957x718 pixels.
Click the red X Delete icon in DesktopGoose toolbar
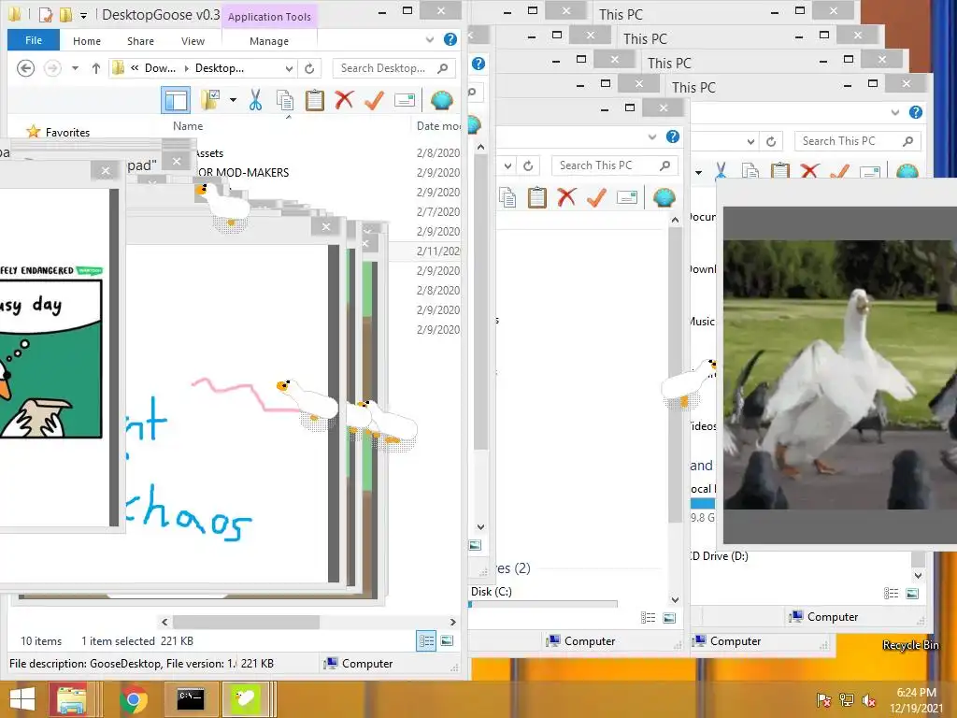coord(344,99)
